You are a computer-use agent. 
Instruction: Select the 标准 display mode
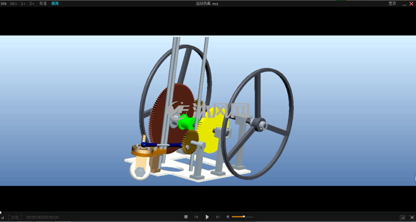(43, 4)
